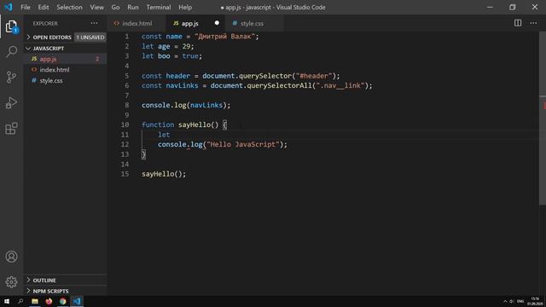Click the editor vertical scrollbar
This screenshot has height=307, width=546.
point(543,119)
